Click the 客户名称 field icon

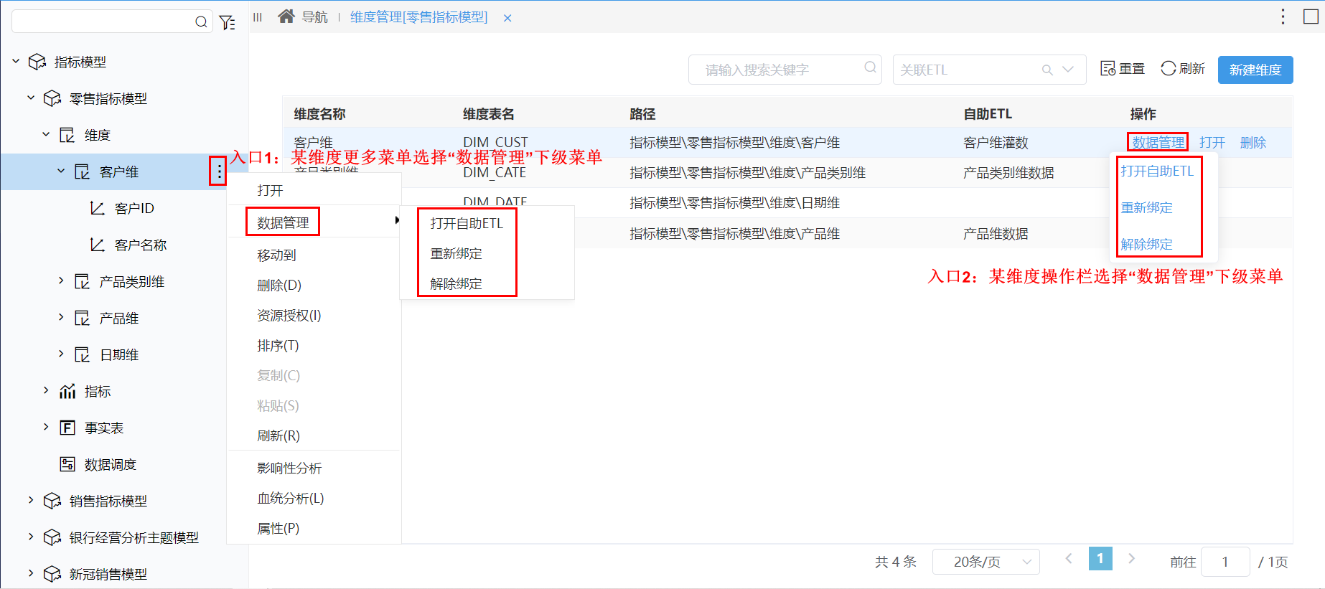click(x=98, y=245)
